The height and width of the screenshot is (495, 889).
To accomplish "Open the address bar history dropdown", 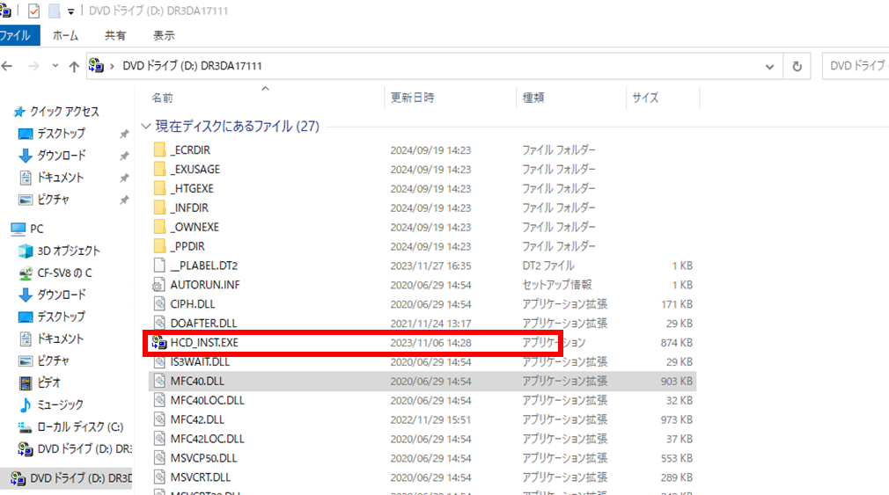I will 770,66.
